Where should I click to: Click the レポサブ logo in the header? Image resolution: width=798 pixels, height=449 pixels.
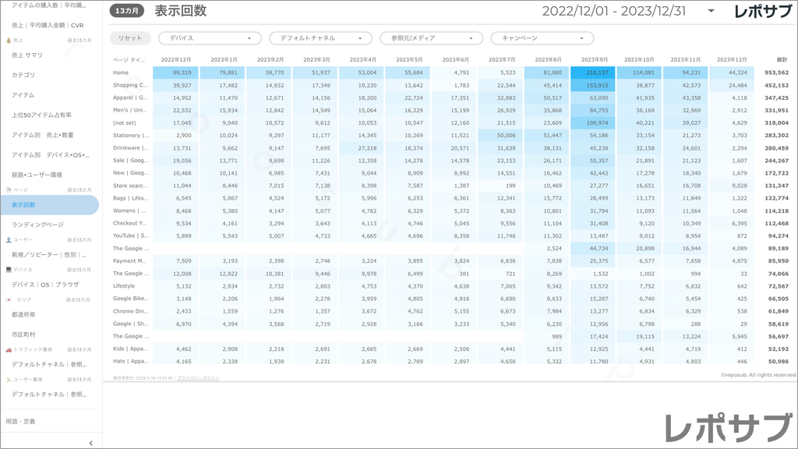tap(764, 12)
